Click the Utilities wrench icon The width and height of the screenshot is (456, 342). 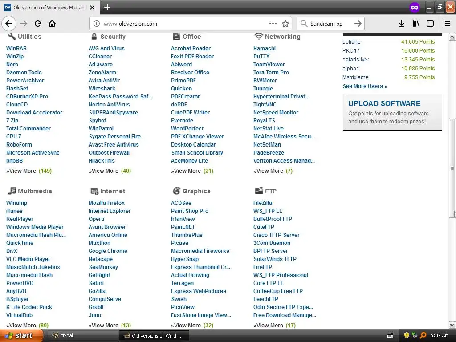[12, 36]
